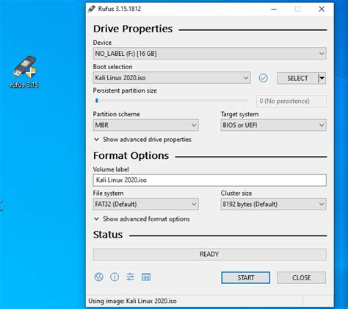The width and height of the screenshot is (348, 309).
Task: Open the Boot selection dropdown
Action: pos(172,78)
